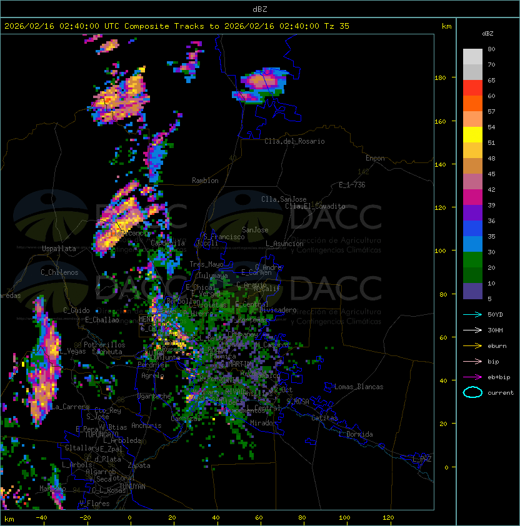The width and height of the screenshot is (520, 526).
Task: Click the -40 km bottom-axis tick label
Action: (41, 518)
